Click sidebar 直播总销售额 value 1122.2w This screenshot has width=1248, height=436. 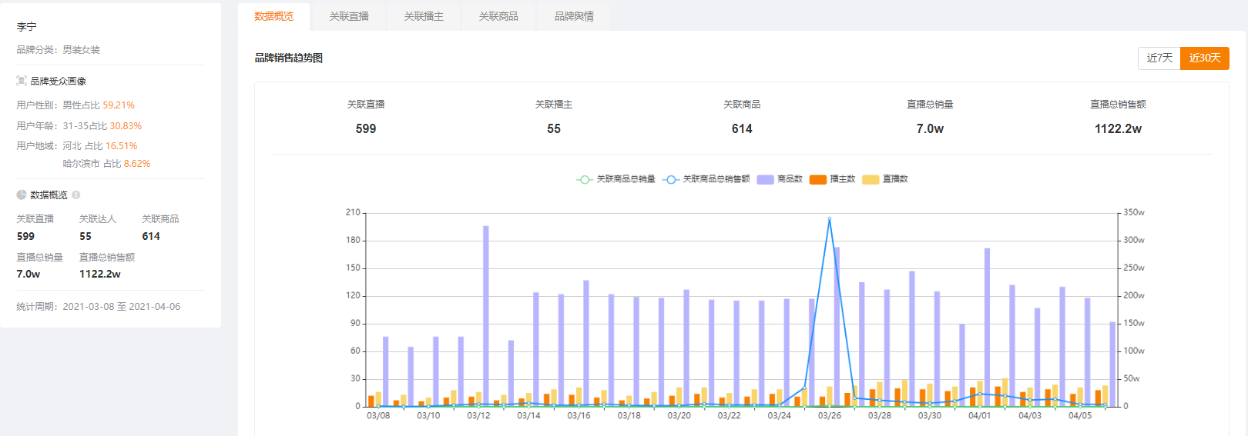tap(100, 275)
